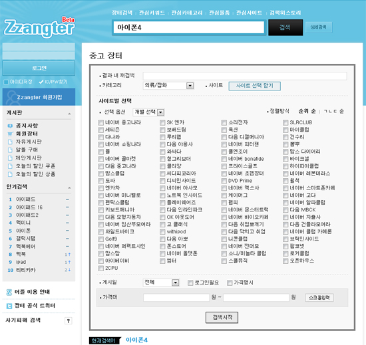Image resolution: width=366 pixels, height=345 pixels.
Task: Click the black 검색 search button
Action: tap(285, 27)
